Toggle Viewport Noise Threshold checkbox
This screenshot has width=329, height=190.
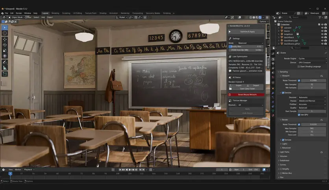point(299,80)
